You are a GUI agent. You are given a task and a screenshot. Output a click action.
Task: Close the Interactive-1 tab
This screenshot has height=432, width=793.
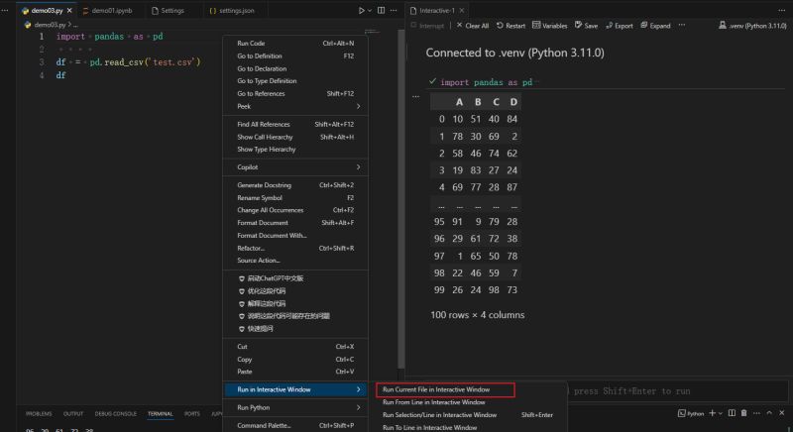pos(462,10)
